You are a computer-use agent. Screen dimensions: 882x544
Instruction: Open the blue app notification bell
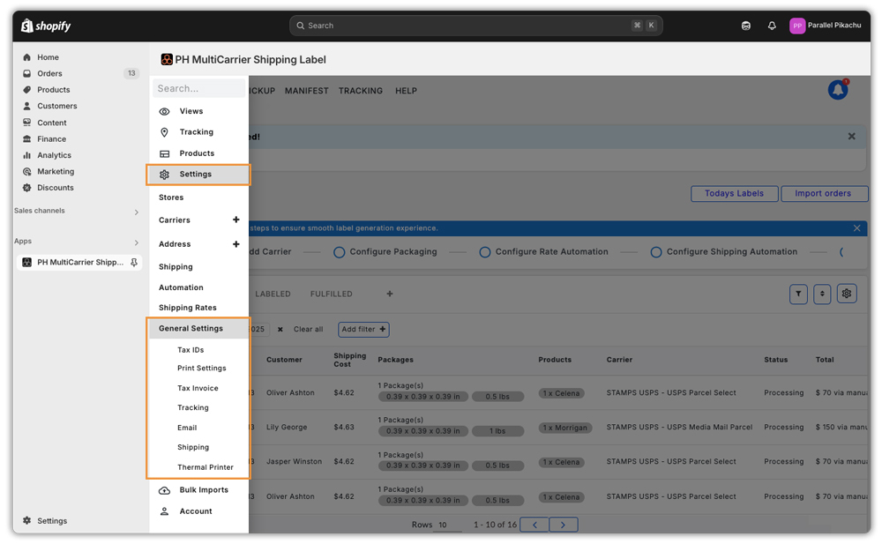(x=838, y=89)
